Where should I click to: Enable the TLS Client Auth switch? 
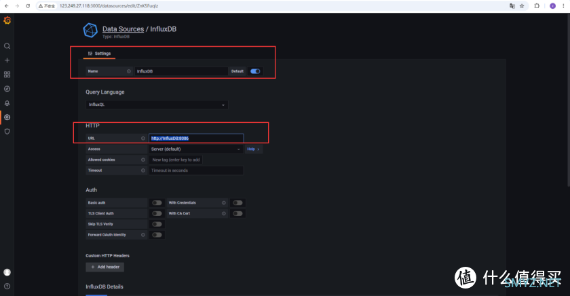click(x=157, y=213)
